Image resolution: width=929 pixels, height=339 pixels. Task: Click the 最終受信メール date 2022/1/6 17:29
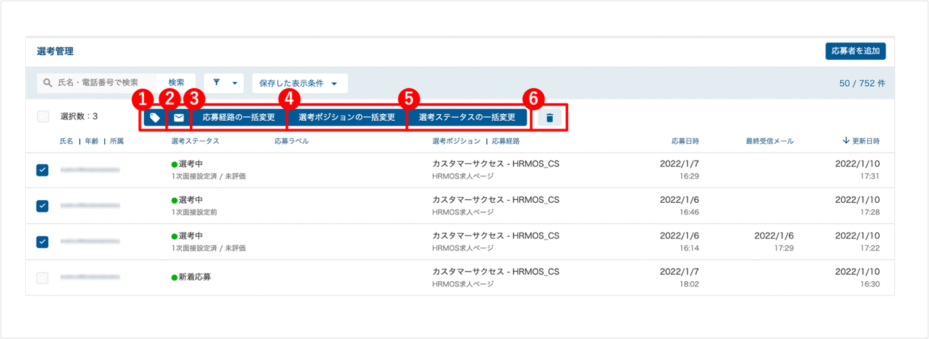774,241
